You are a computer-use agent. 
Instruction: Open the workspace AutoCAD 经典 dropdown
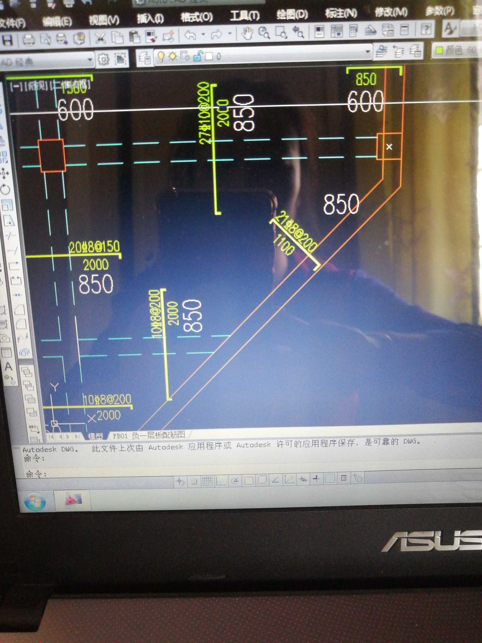click(90, 60)
